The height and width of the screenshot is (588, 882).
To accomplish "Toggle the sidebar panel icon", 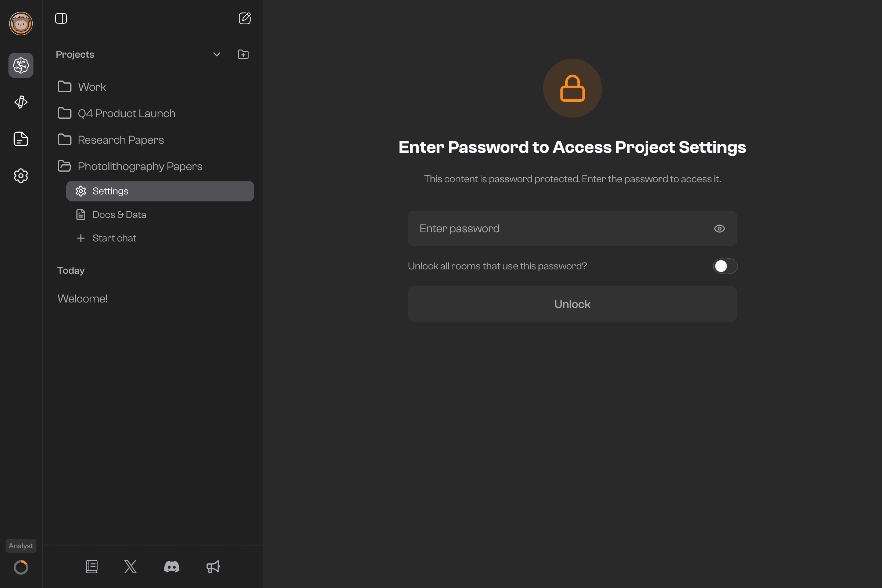I will tap(61, 18).
